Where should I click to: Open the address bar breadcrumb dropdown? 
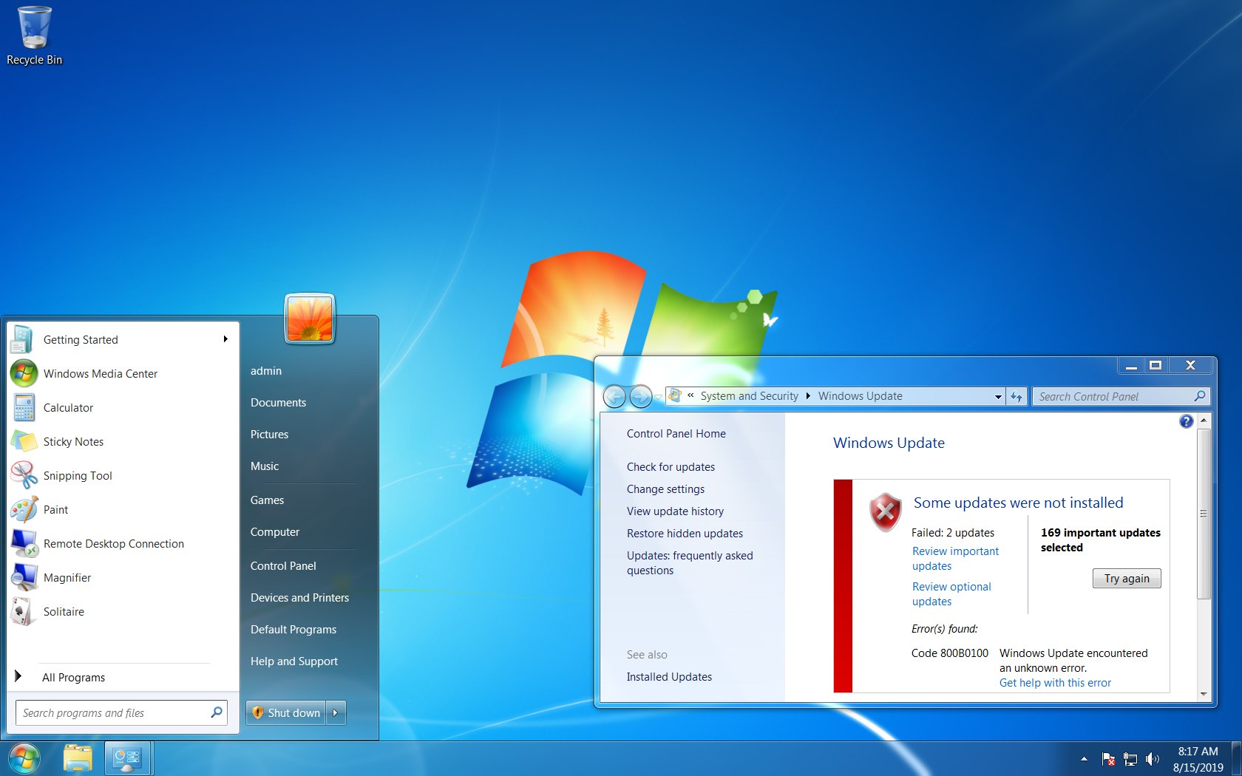point(998,396)
